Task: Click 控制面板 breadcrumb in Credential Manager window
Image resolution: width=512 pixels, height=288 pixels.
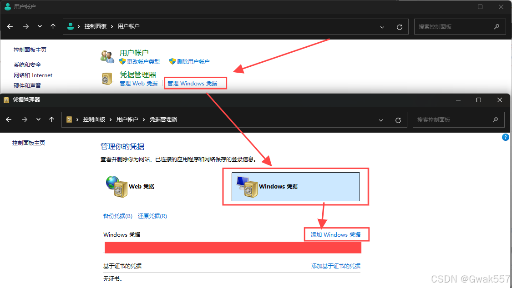Action: (x=94, y=119)
